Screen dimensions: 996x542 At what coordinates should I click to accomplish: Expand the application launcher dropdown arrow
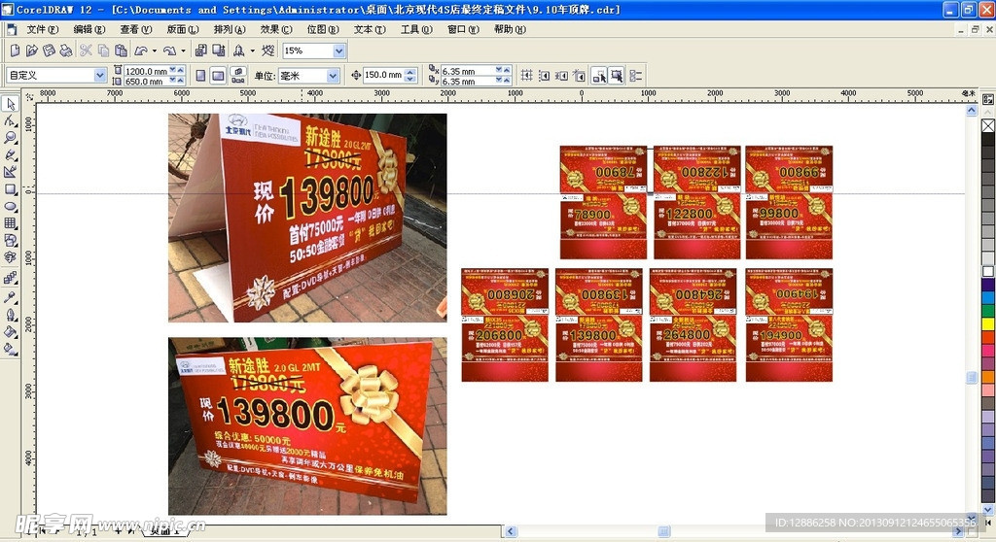(252, 51)
